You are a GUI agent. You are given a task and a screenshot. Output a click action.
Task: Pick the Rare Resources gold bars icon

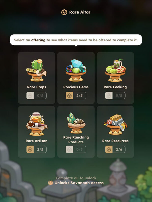pyautogui.click(x=116, y=124)
